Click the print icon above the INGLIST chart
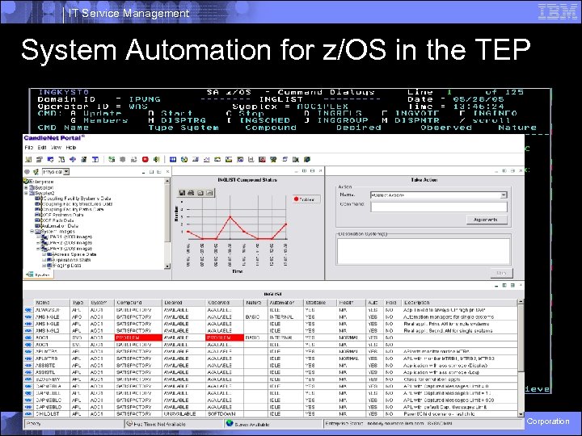 tap(191, 193)
